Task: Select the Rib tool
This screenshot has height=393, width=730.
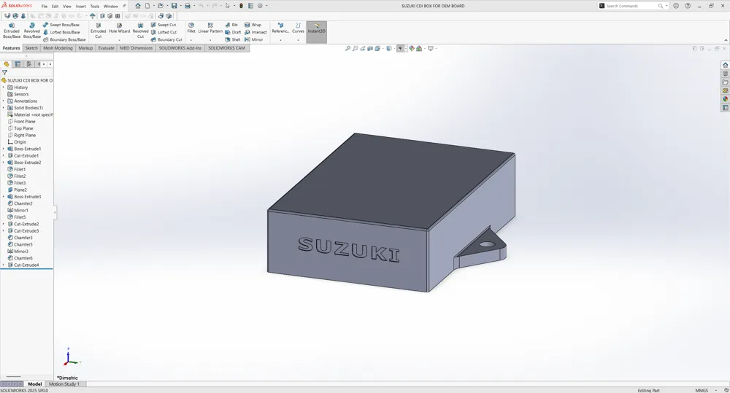Action: point(231,25)
